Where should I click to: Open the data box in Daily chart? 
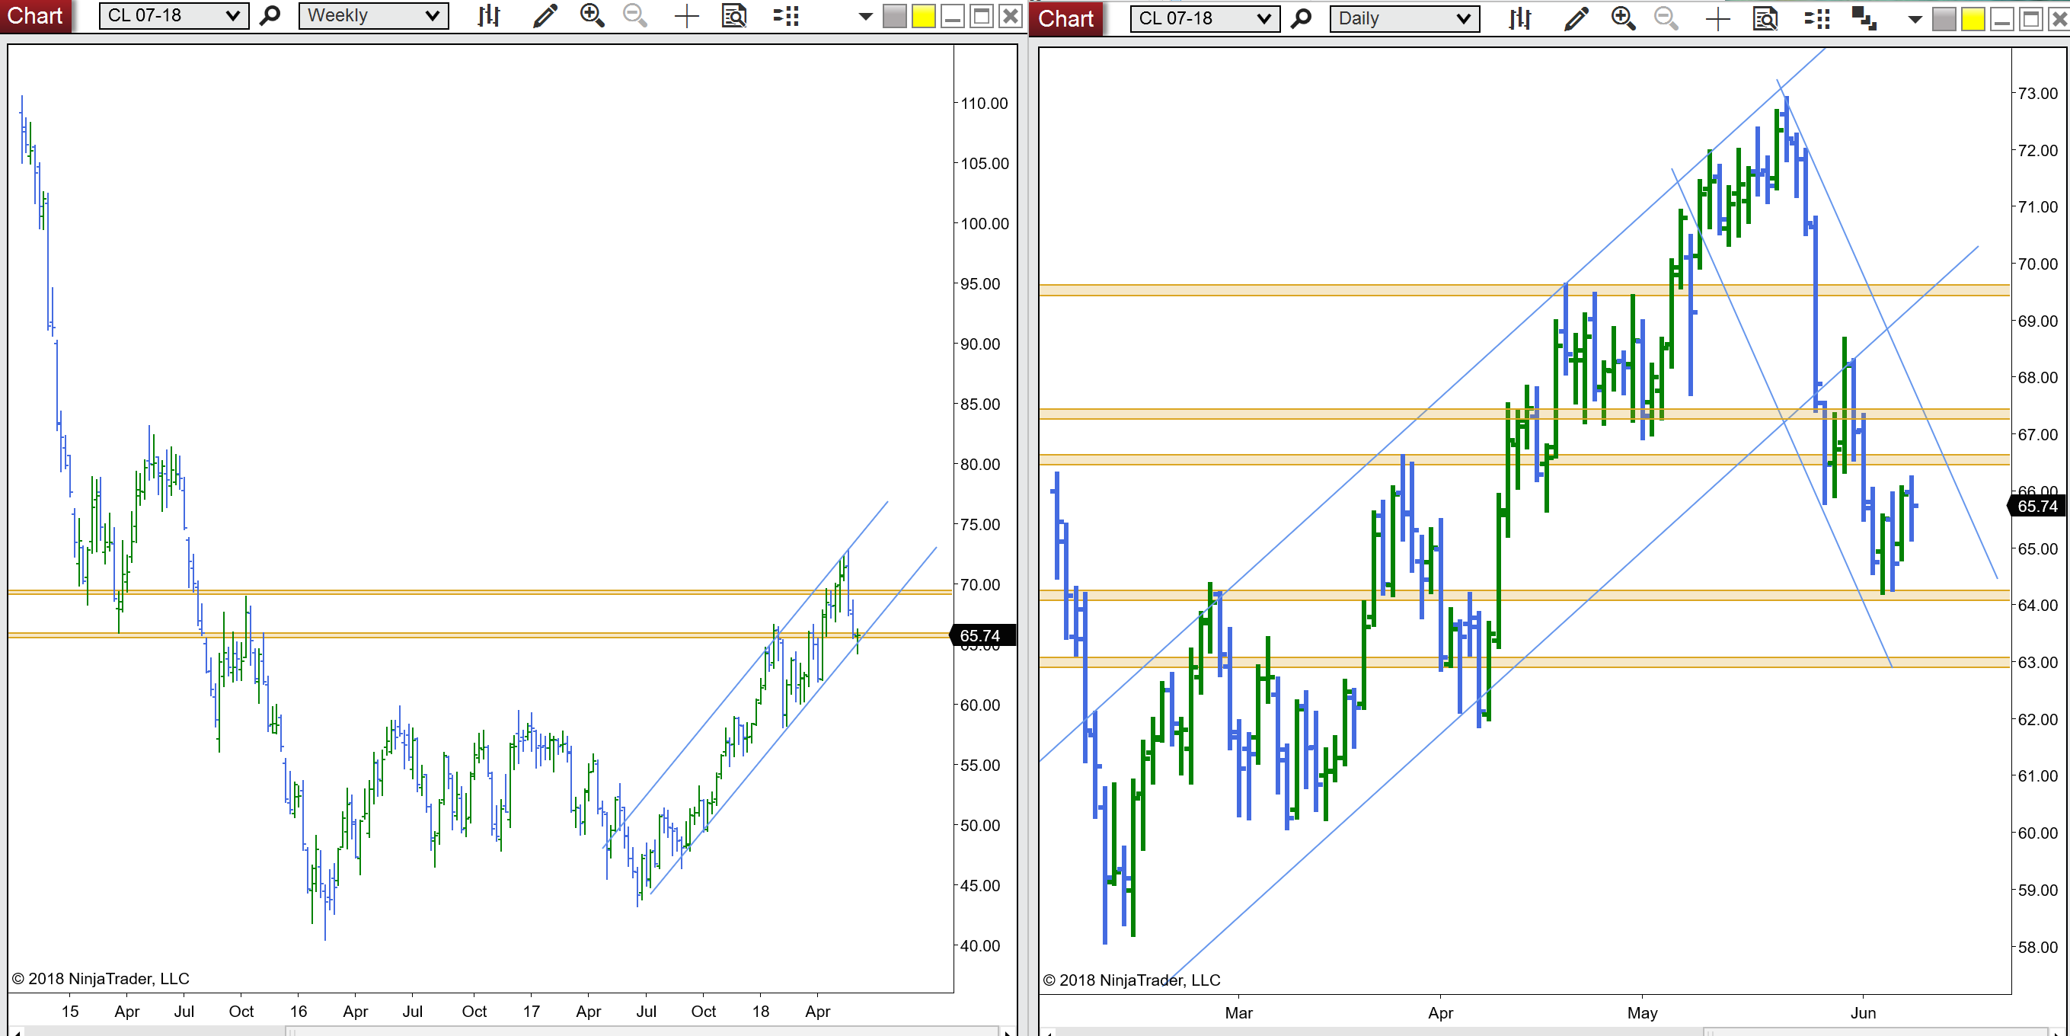(1765, 18)
